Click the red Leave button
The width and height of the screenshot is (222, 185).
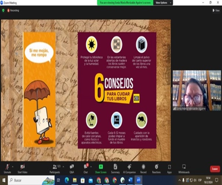(215, 169)
